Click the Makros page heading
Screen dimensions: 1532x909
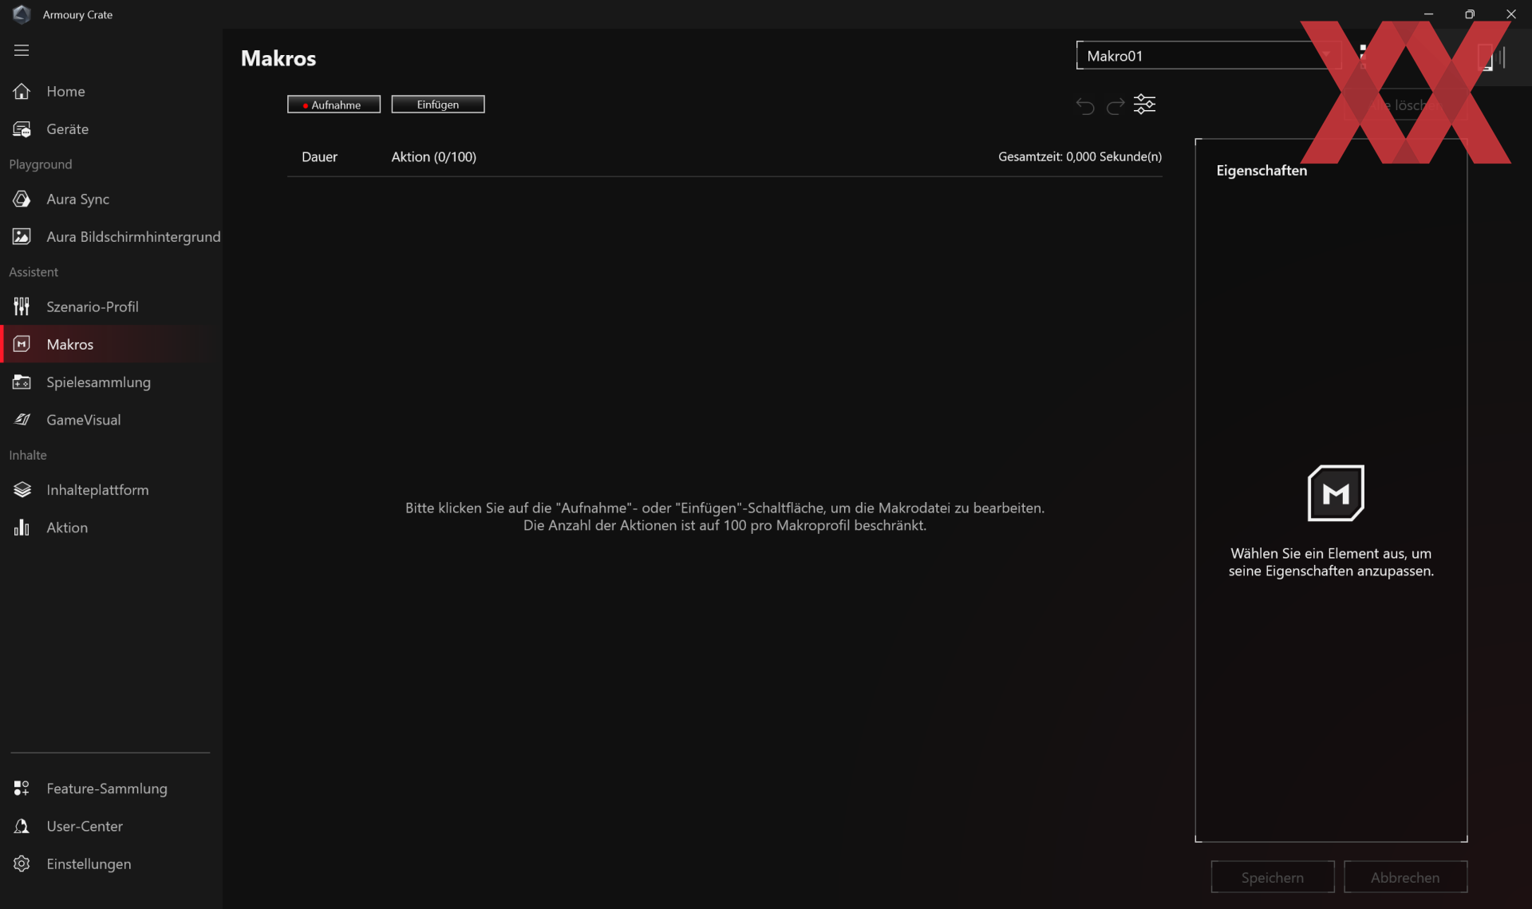tap(278, 58)
